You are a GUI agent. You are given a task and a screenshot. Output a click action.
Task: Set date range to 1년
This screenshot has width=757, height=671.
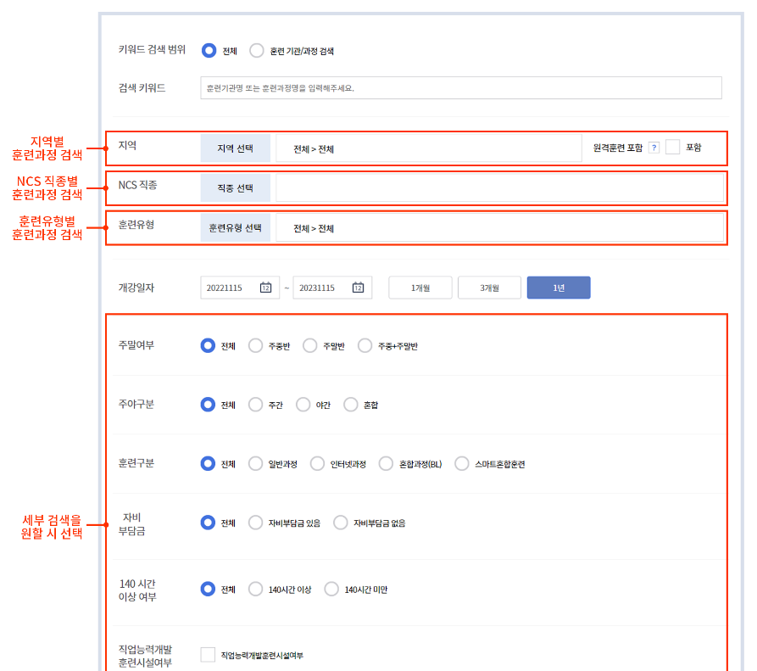click(559, 288)
